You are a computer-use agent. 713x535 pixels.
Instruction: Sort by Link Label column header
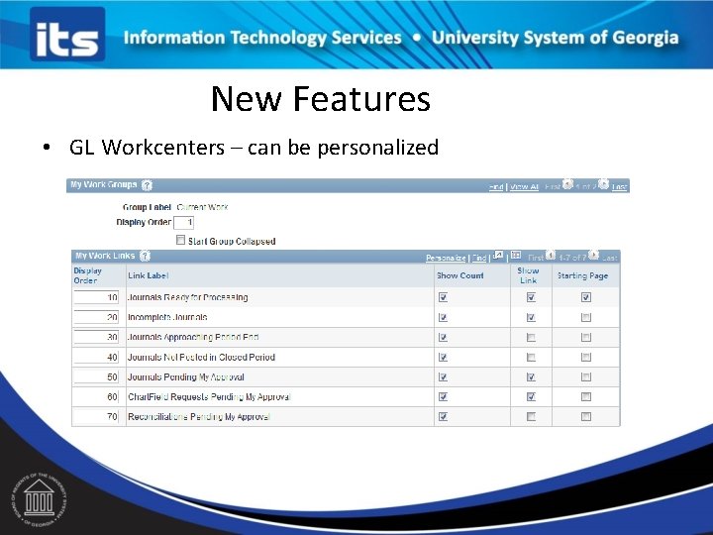coord(149,275)
